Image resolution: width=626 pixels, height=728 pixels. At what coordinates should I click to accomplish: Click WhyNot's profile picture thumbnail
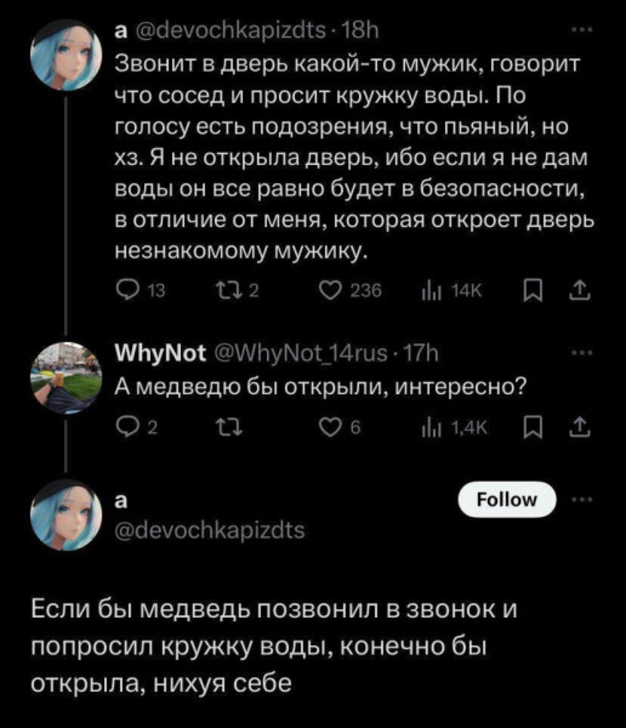pos(66,377)
